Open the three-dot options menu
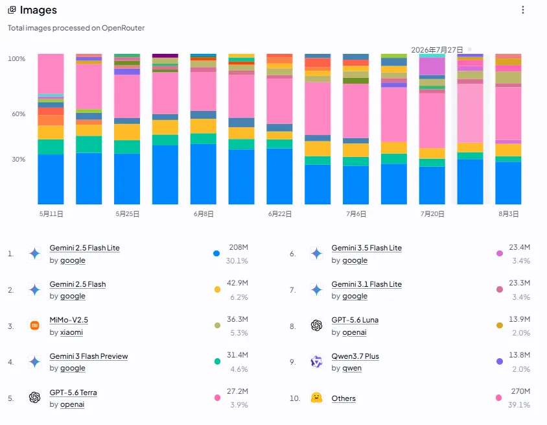The image size is (547, 425). pyautogui.click(x=522, y=10)
